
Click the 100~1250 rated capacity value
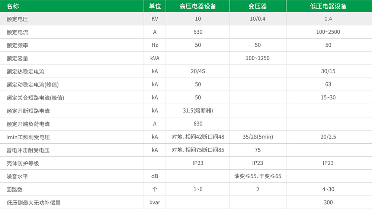(257, 58)
